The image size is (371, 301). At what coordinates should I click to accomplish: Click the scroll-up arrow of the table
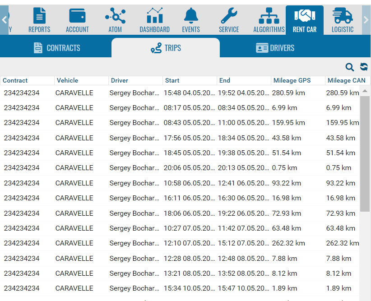pyautogui.click(x=365, y=91)
